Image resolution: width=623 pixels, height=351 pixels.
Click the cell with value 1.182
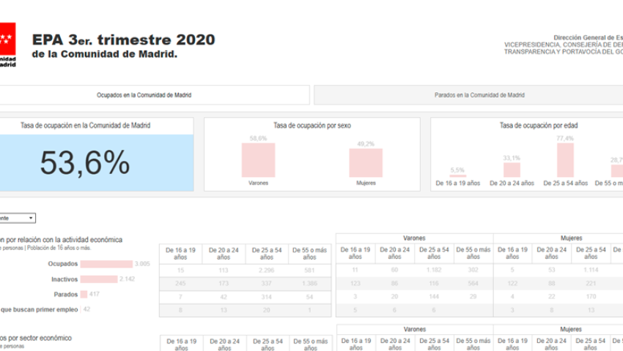tap(434, 270)
